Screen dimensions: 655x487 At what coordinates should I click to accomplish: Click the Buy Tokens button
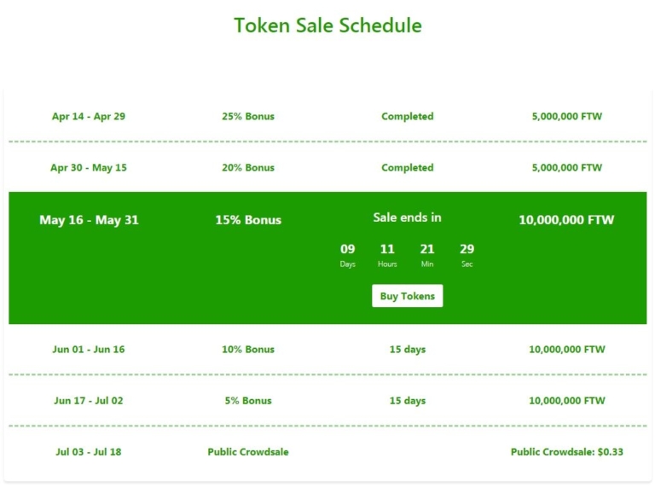407,296
